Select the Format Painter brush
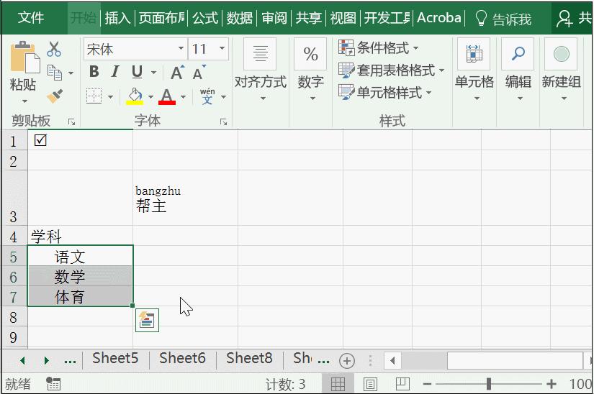This screenshot has width=594, height=394. (55, 96)
